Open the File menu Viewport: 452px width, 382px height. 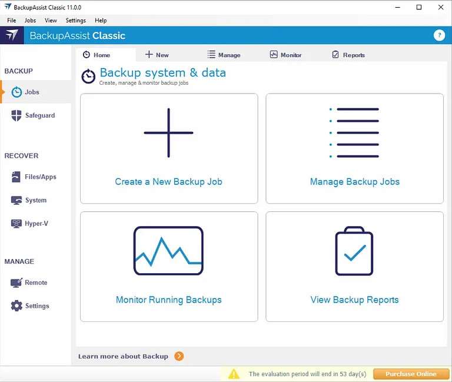[x=12, y=21]
